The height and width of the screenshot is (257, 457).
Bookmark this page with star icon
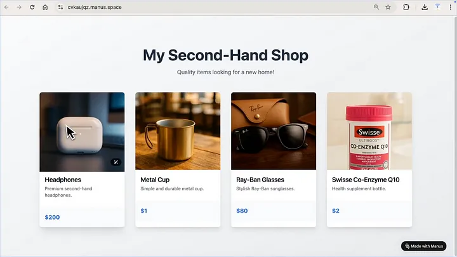(x=388, y=7)
